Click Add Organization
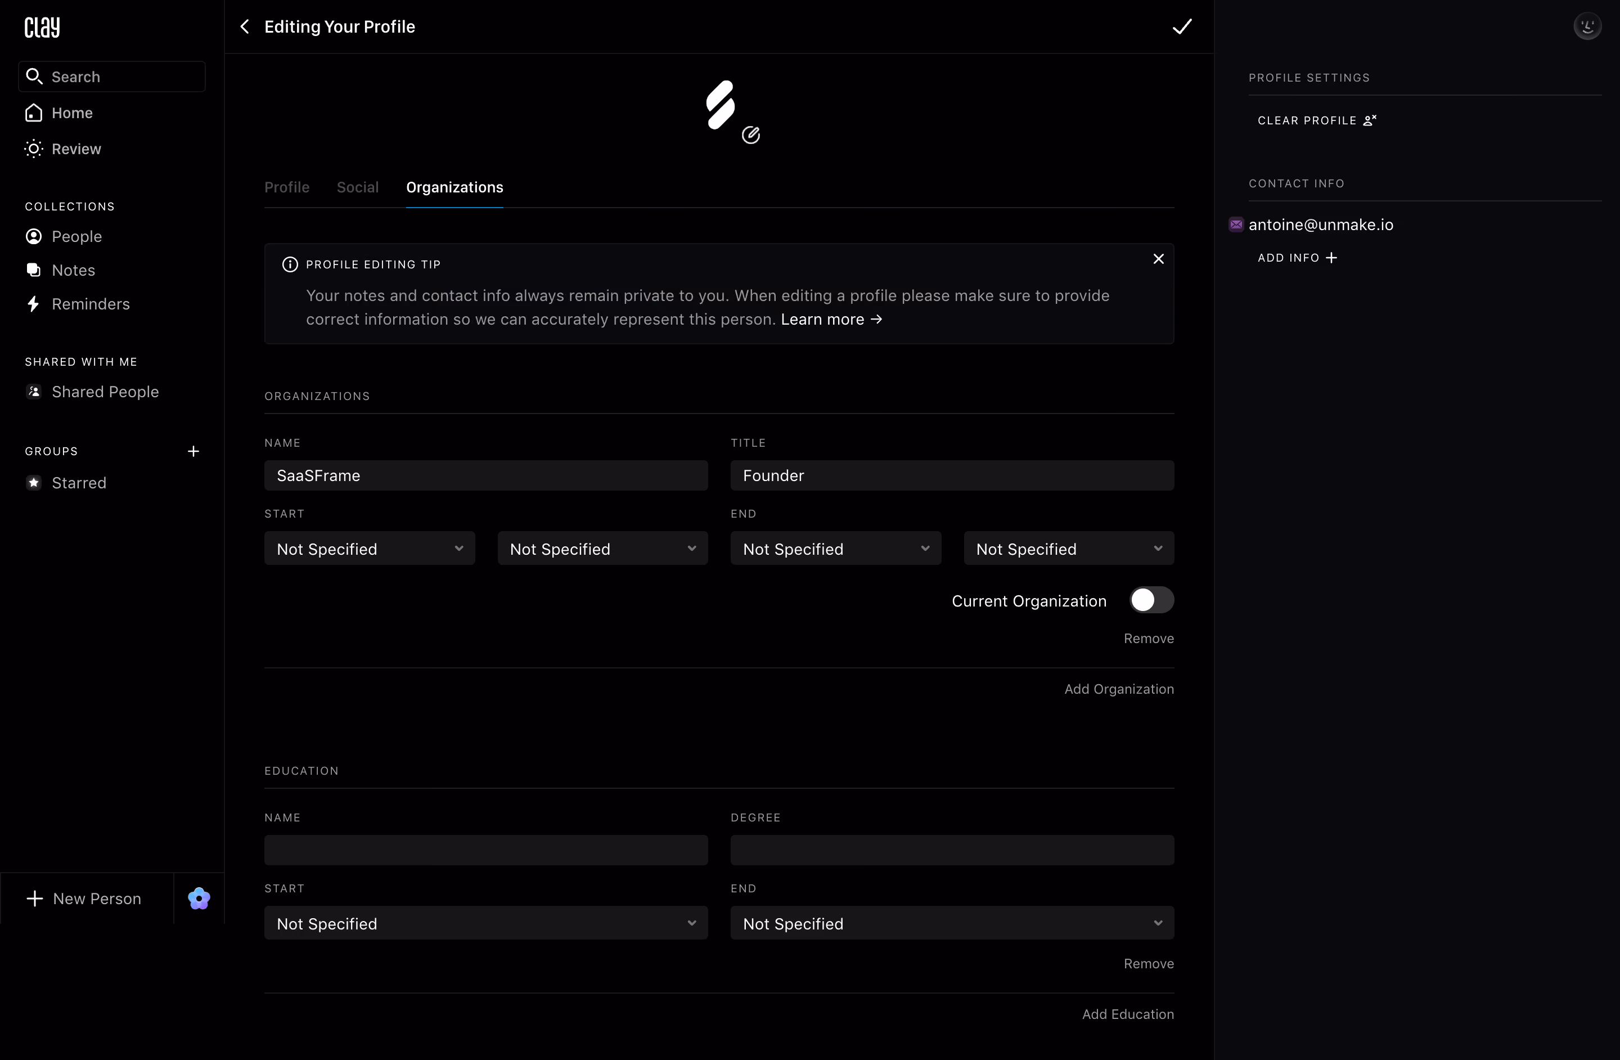Viewport: 1620px width, 1060px height. point(1119,689)
